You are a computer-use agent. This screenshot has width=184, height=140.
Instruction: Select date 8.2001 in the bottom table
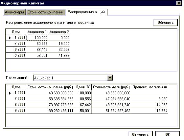coord(16,105)
